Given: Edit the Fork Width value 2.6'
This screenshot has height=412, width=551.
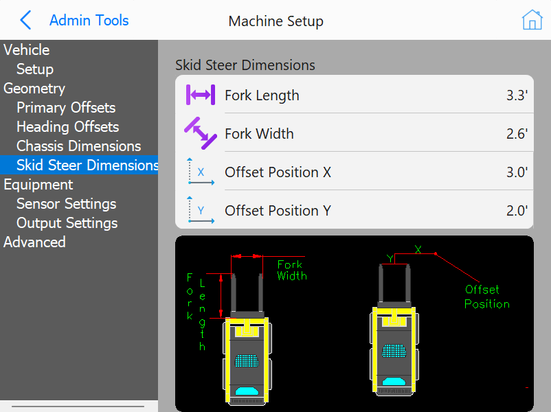Looking at the screenshot, I should (x=517, y=134).
